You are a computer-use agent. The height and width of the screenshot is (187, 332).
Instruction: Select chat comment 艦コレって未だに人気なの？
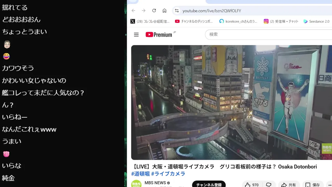coord(43,93)
